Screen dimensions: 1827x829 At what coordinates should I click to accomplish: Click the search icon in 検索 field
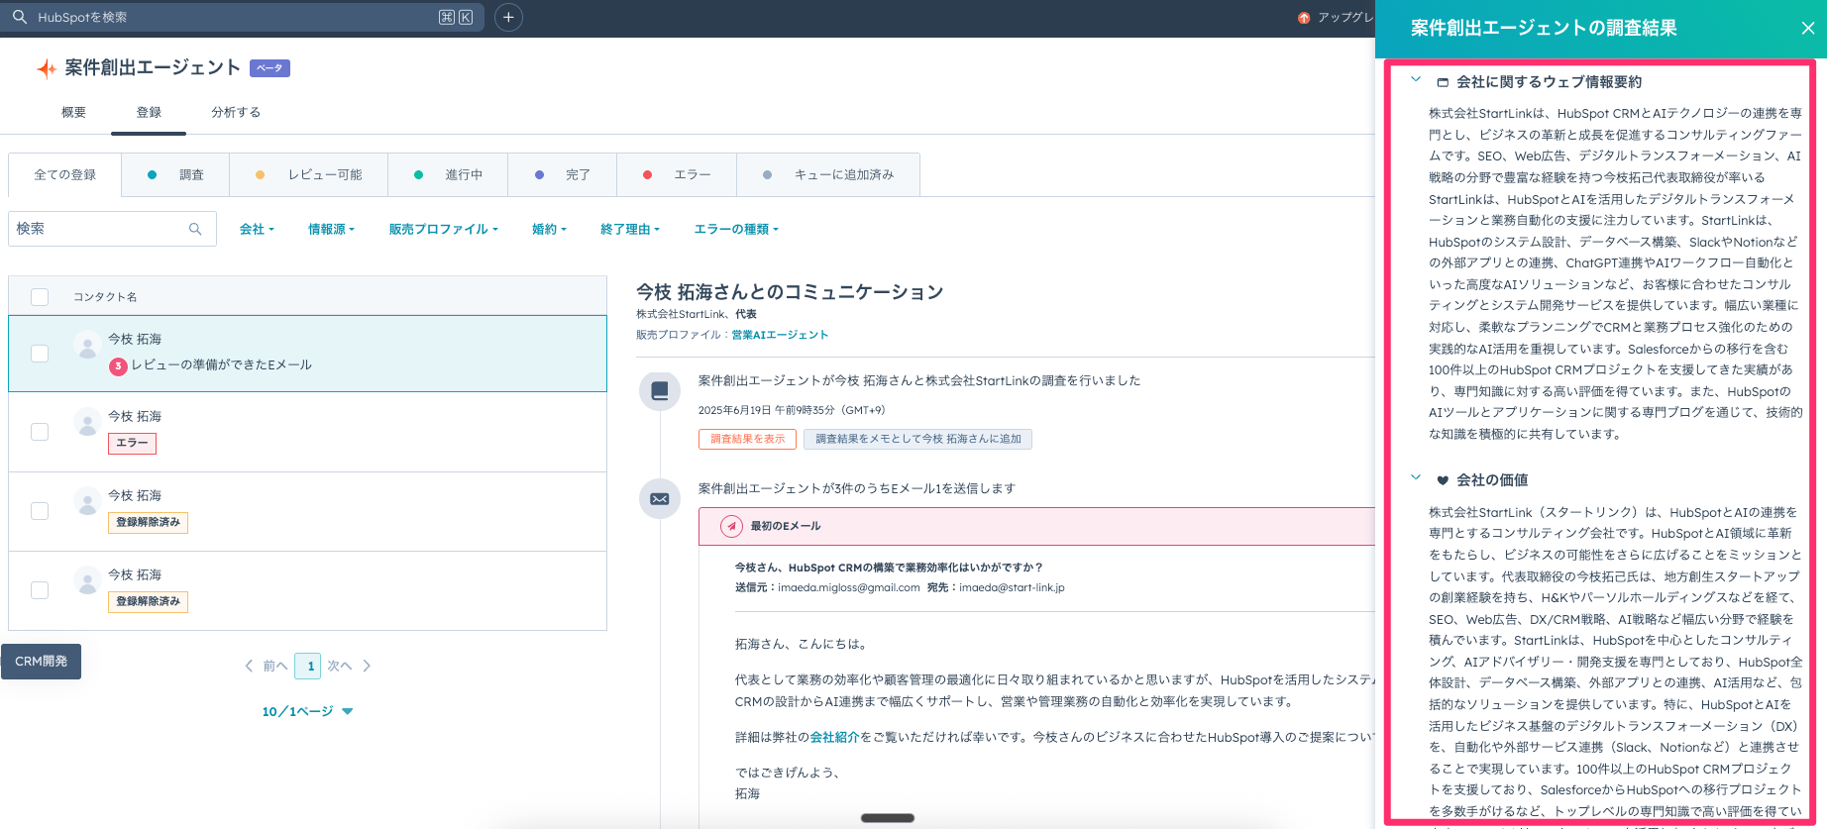pyautogui.click(x=195, y=229)
